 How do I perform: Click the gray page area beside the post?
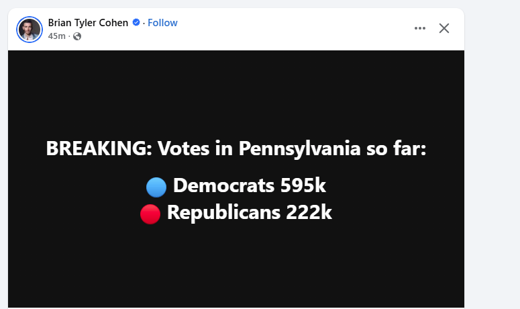(492, 168)
